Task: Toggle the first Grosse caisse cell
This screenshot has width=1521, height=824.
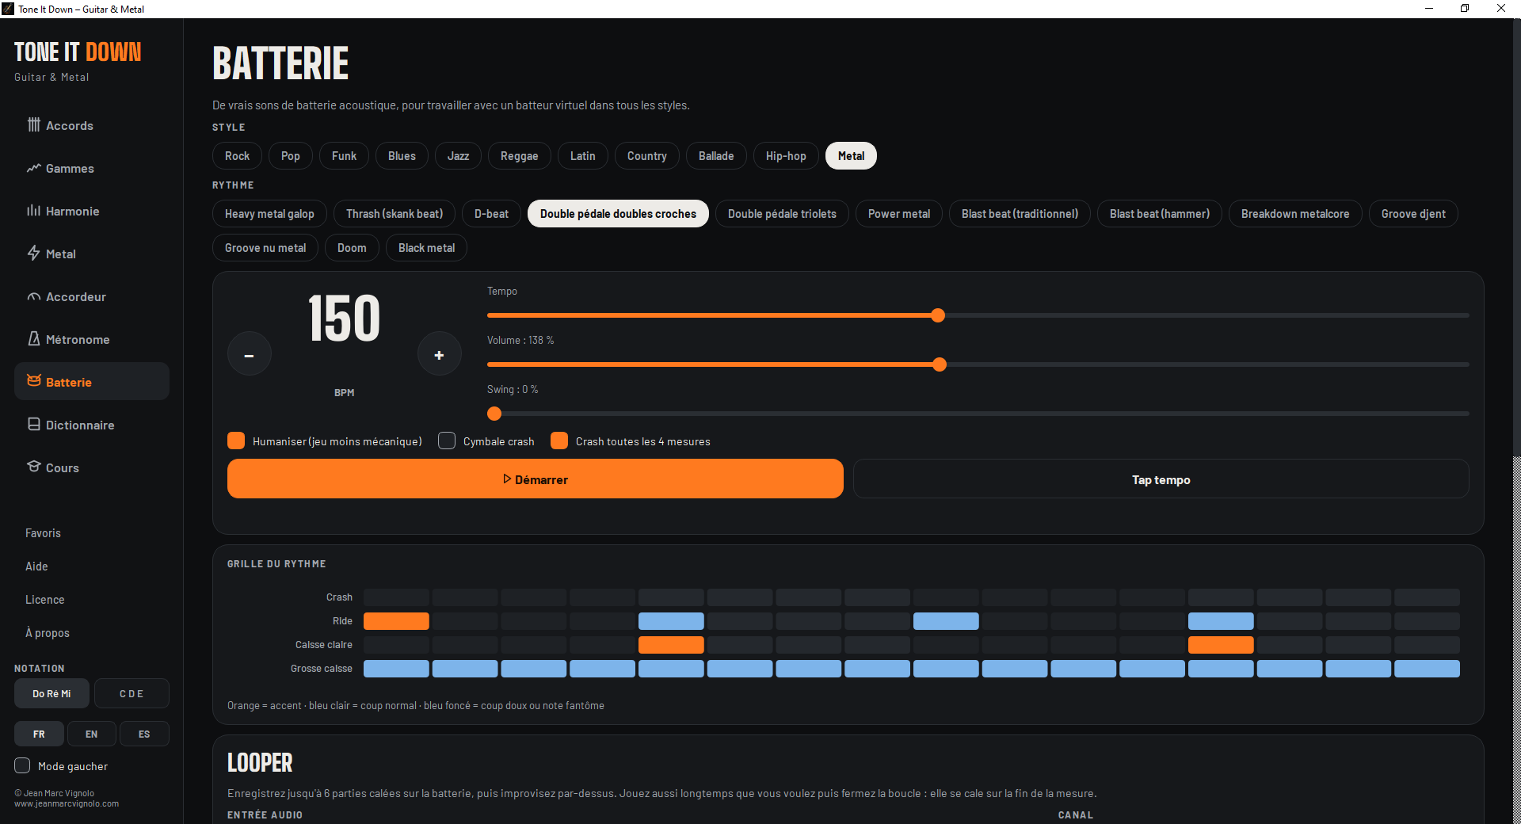Action: [396, 669]
